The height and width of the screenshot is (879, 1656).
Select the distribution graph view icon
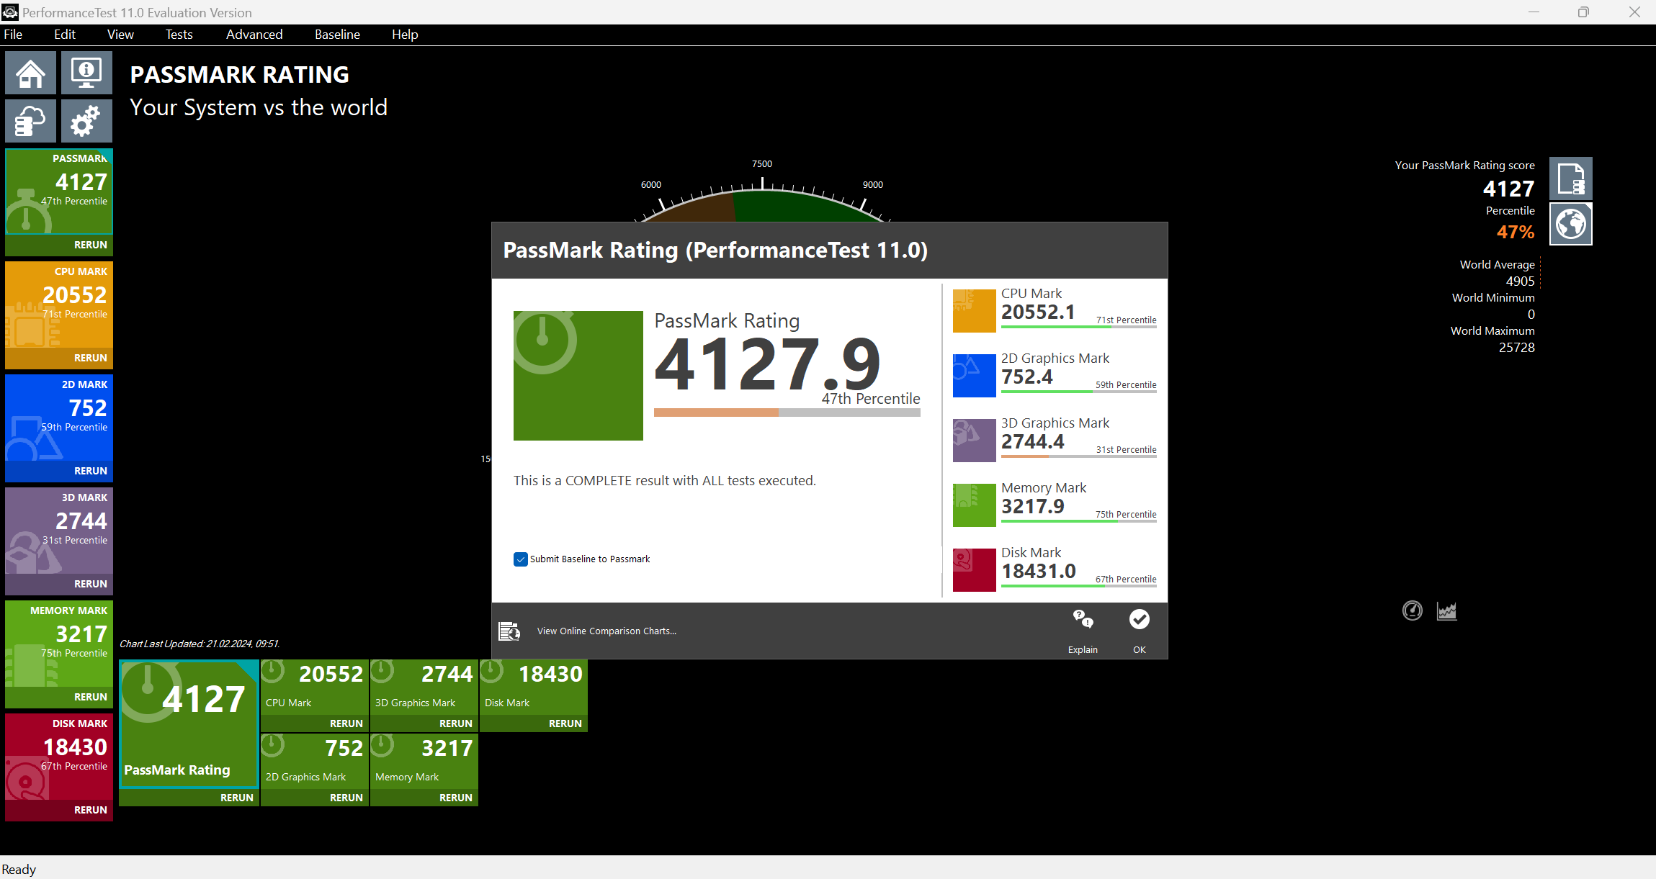coord(1446,611)
